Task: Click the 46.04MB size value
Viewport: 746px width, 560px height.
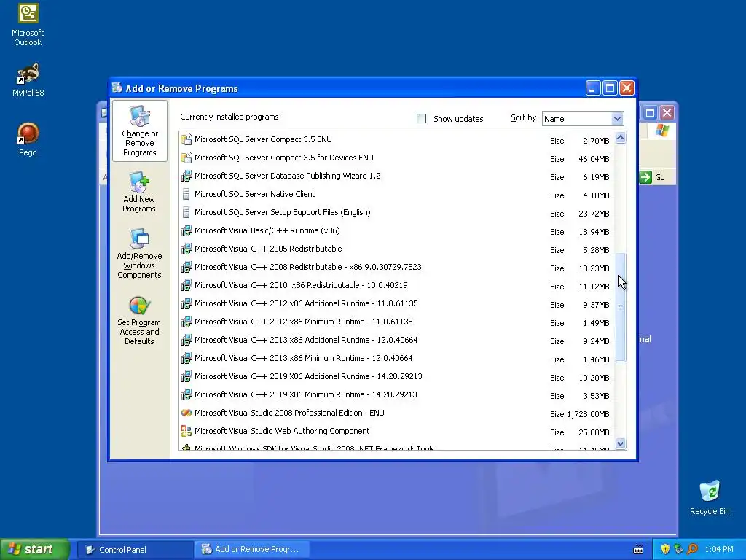Action: [594, 159]
